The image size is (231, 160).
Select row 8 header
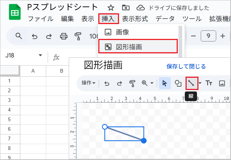point(9,148)
